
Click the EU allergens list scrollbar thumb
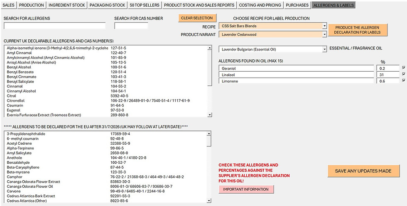(x=209, y=141)
